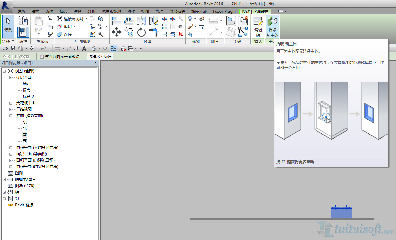The width and height of the screenshot is (396, 240).
Task: Toggle the Properties palette button
Action: click(23, 32)
